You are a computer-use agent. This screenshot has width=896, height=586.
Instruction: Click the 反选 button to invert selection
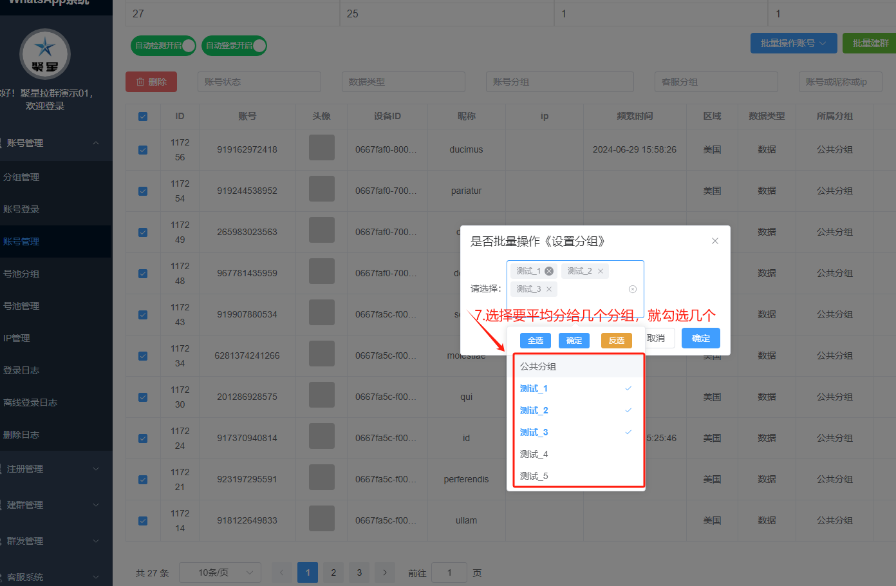[616, 340]
